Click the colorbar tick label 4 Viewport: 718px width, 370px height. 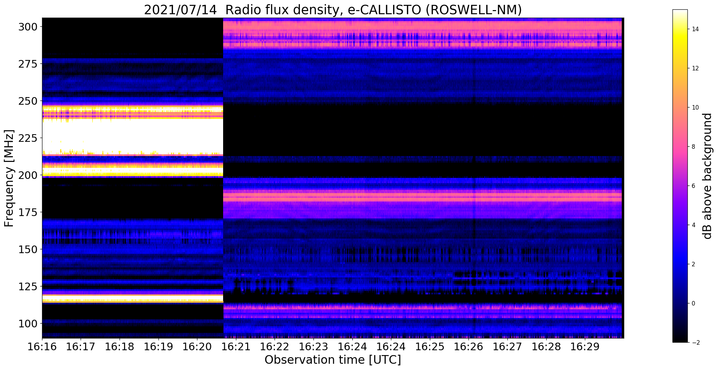(x=693, y=225)
